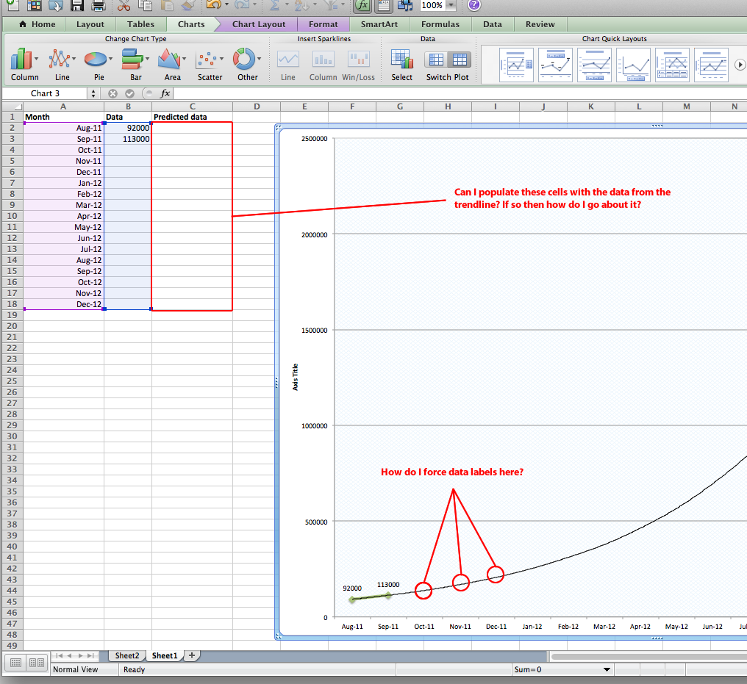Click the Axis Title on chart
The image size is (747, 684).
coord(295,377)
